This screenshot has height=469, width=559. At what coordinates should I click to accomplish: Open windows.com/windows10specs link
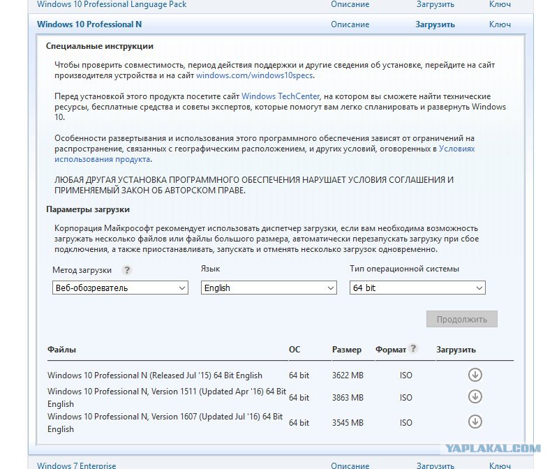(x=254, y=75)
